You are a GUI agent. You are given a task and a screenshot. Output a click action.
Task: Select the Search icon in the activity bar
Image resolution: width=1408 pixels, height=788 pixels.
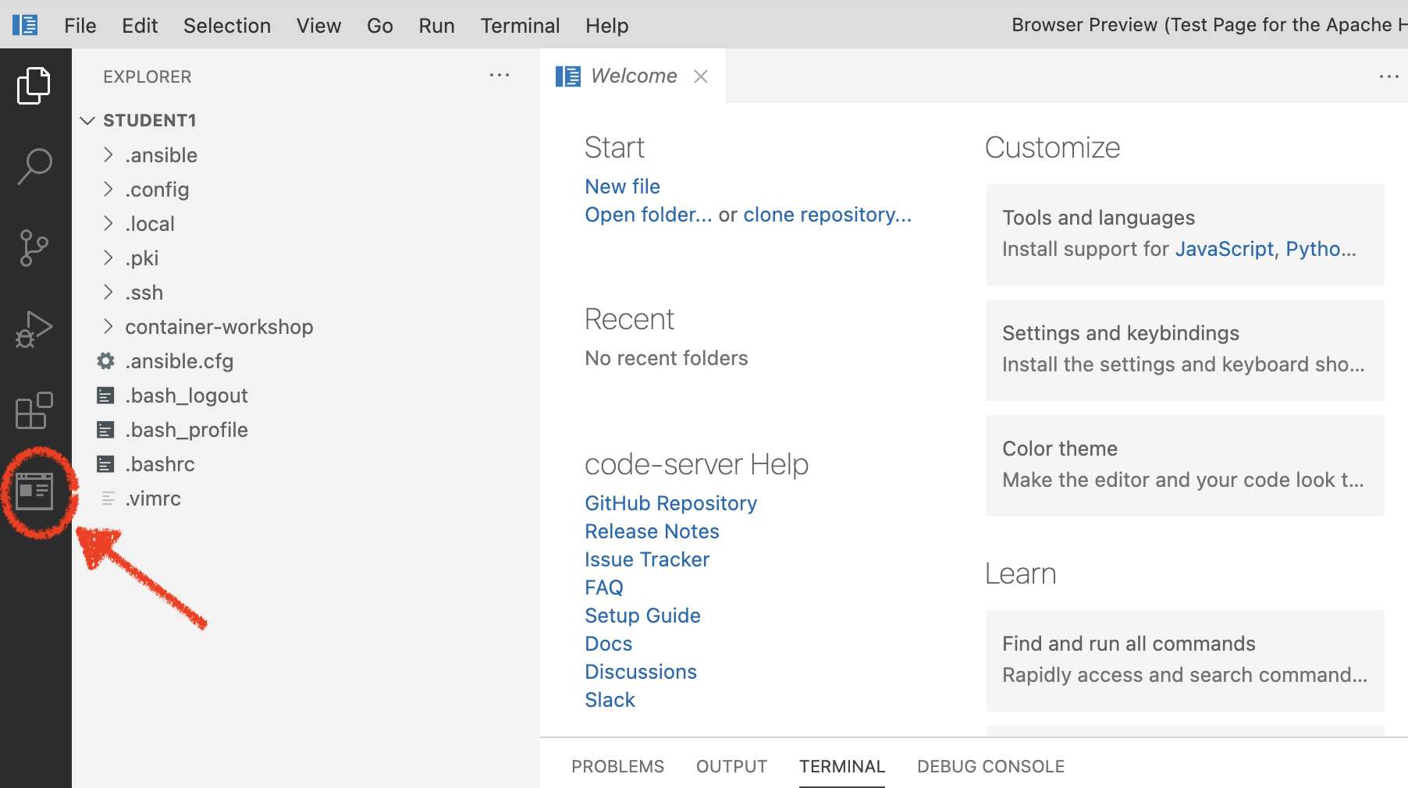34,165
